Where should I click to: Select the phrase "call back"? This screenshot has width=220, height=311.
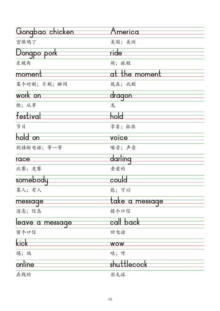coord(125,223)
